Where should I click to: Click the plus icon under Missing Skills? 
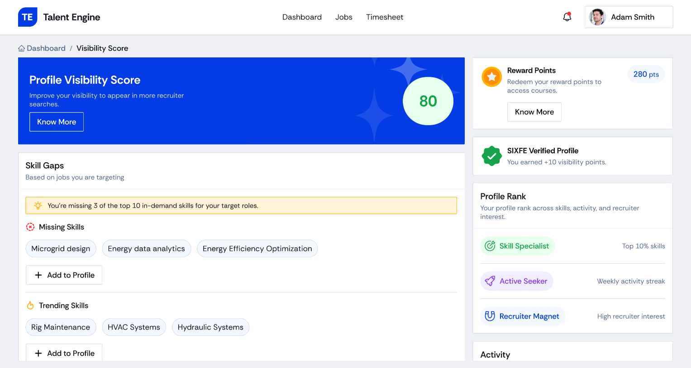(38, 275)
